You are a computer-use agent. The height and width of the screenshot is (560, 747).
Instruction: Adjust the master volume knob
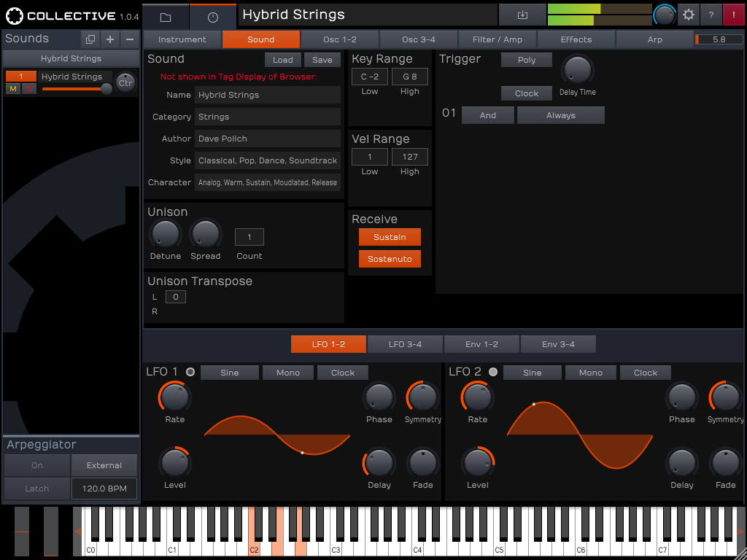664,15
